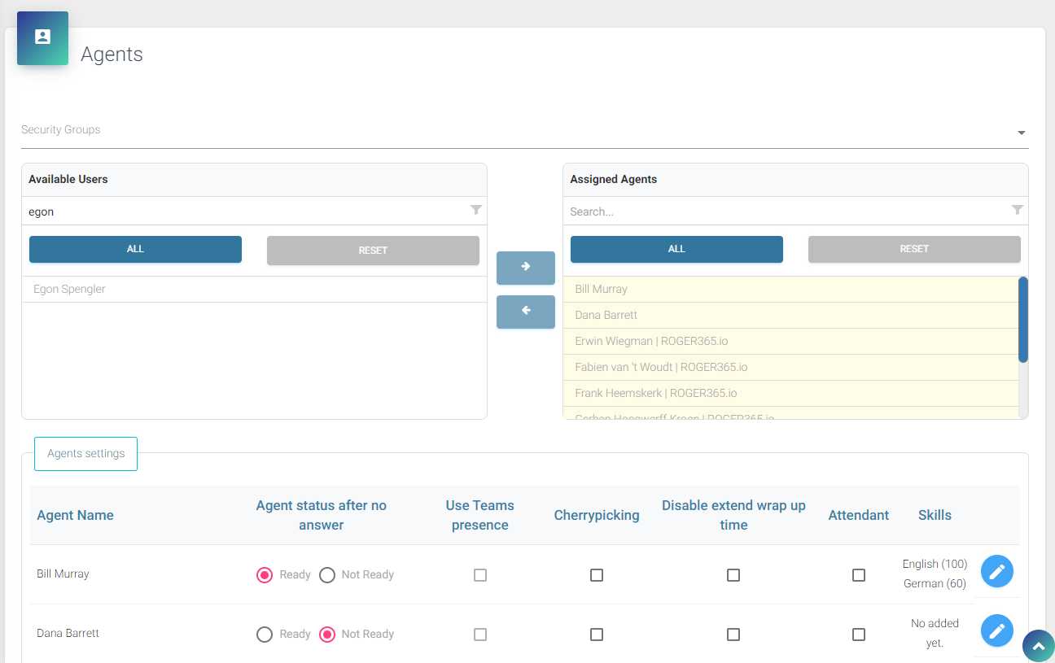The width and height of the screenshot is (1055, 663).
Task: Click the Assigned Agents list scrollbar
Action: point(1023,319)
